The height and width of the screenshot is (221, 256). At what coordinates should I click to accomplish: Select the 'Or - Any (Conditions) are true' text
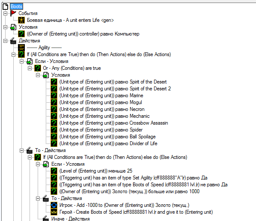coord(72,68)
